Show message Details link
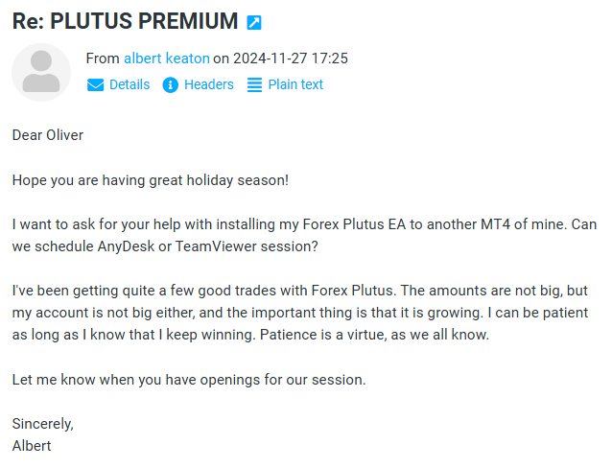The width and height of the screenshot is (612, 468). point(129,84)
